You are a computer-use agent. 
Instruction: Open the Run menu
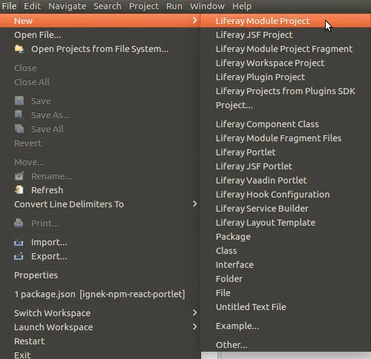click(x=174, y=6)
